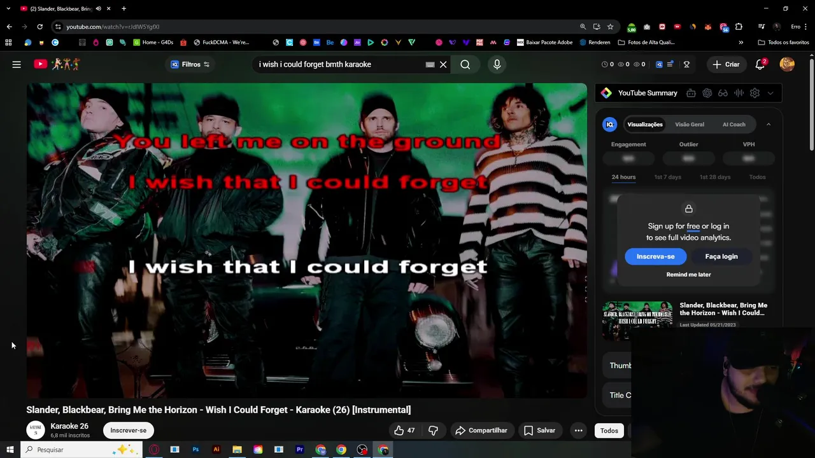Viewport: 815px width, 458px height.
Task: Open the Home - G4Ds bookmark
Action: point(153,43)
